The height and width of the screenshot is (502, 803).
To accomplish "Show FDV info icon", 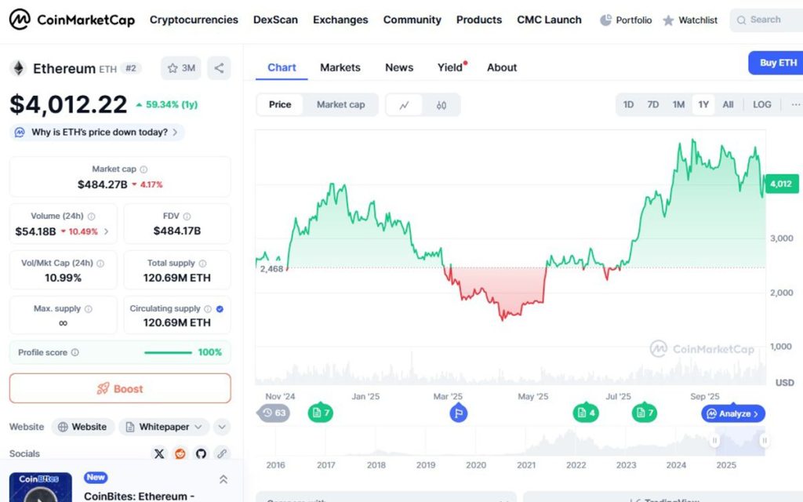I will pyautogui.click(x=187, y=216).
